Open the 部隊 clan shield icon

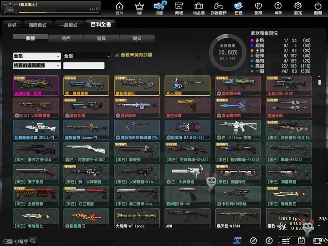[x=258, y=8]
